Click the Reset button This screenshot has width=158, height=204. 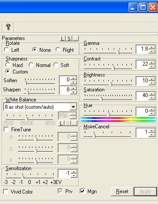122,191
